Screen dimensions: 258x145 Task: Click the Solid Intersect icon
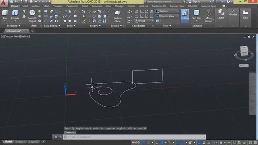[x=46, y=21]
